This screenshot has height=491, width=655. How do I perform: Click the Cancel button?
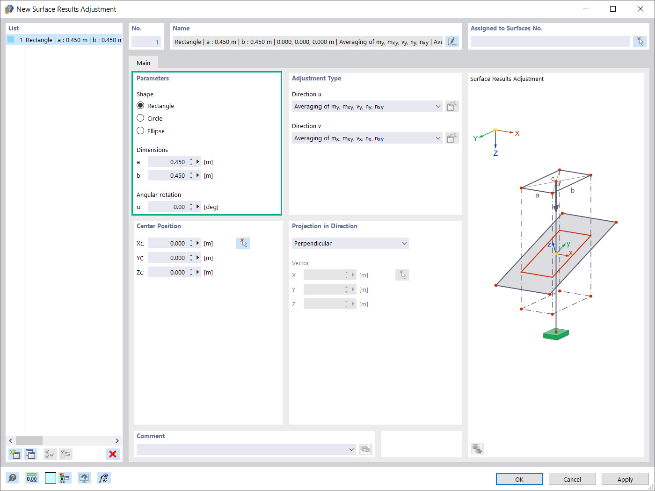tap(572, 479)
